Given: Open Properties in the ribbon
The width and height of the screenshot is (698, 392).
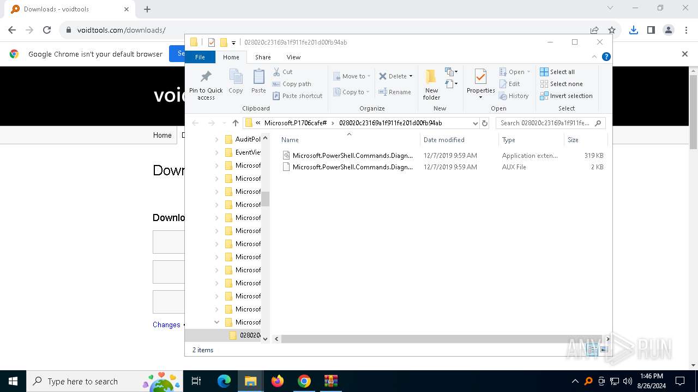Looking at the screenshot, I should [x=480, y=85].
